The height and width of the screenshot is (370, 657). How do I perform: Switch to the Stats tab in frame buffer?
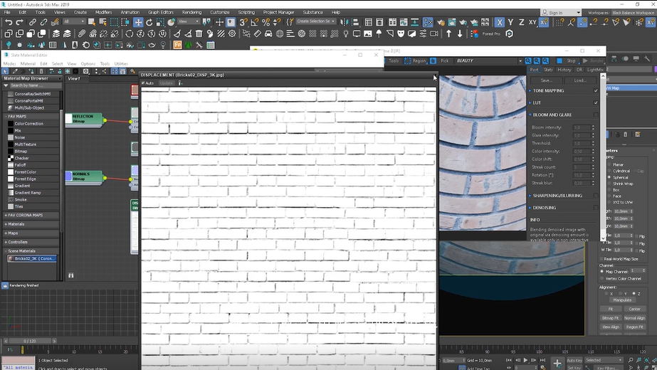point(548,70)
